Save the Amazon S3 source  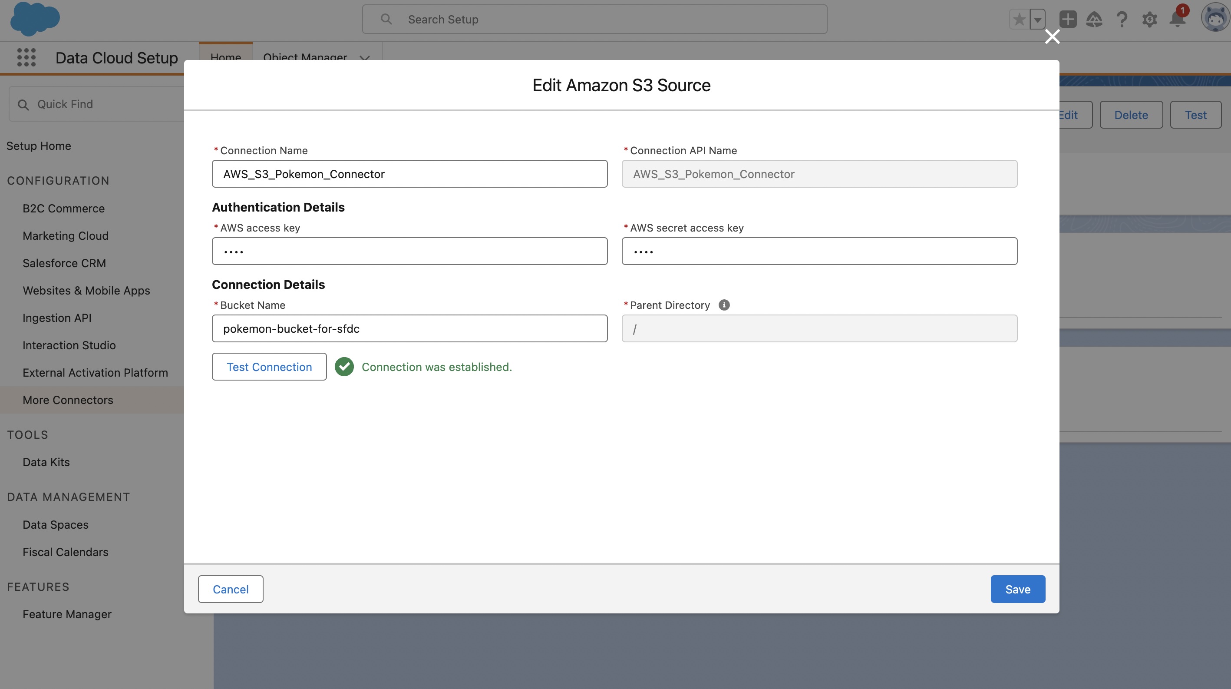(1018, 589)
